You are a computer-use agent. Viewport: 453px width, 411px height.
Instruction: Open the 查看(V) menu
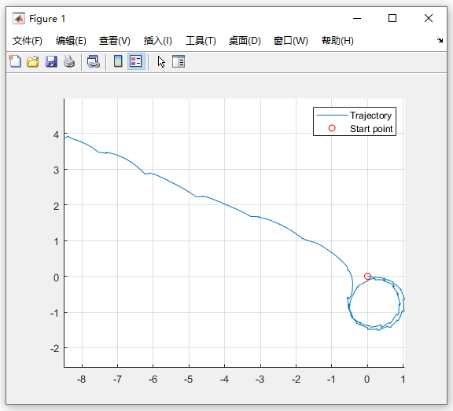115,41
